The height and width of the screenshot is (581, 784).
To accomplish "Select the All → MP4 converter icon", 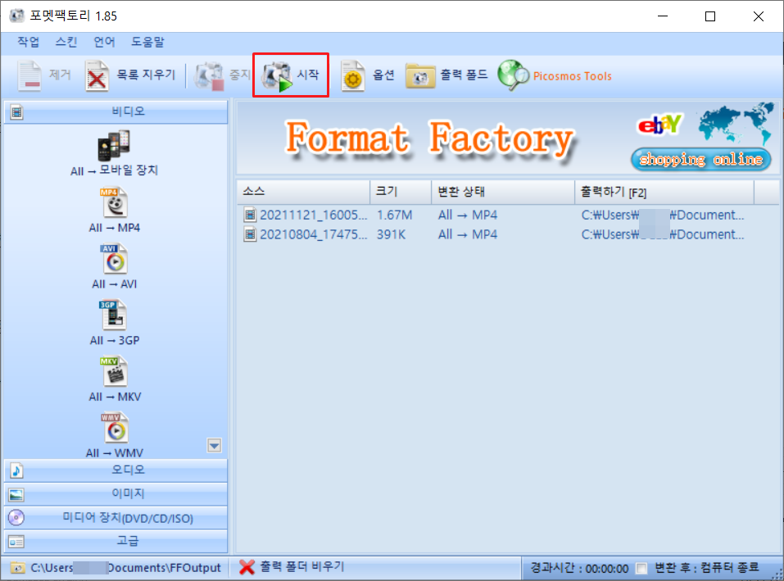I will point(115,202).
